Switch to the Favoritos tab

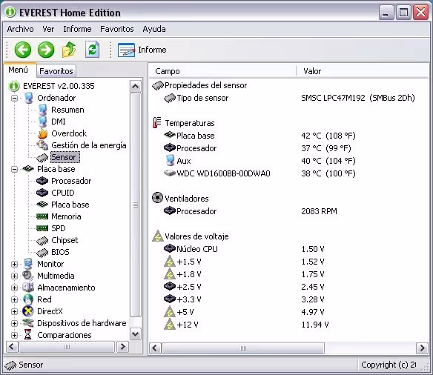click(56, 71)
